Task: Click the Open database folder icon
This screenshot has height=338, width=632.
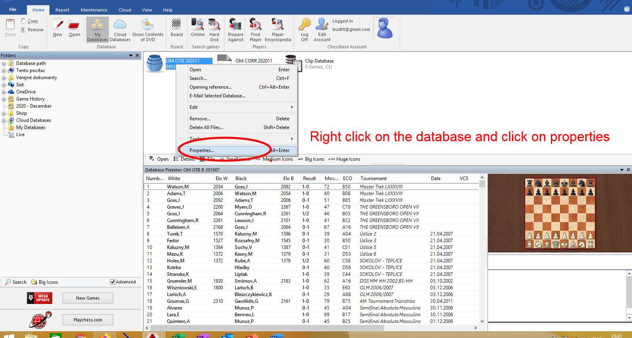Action: pyautogui.click(x=74, y=25)
